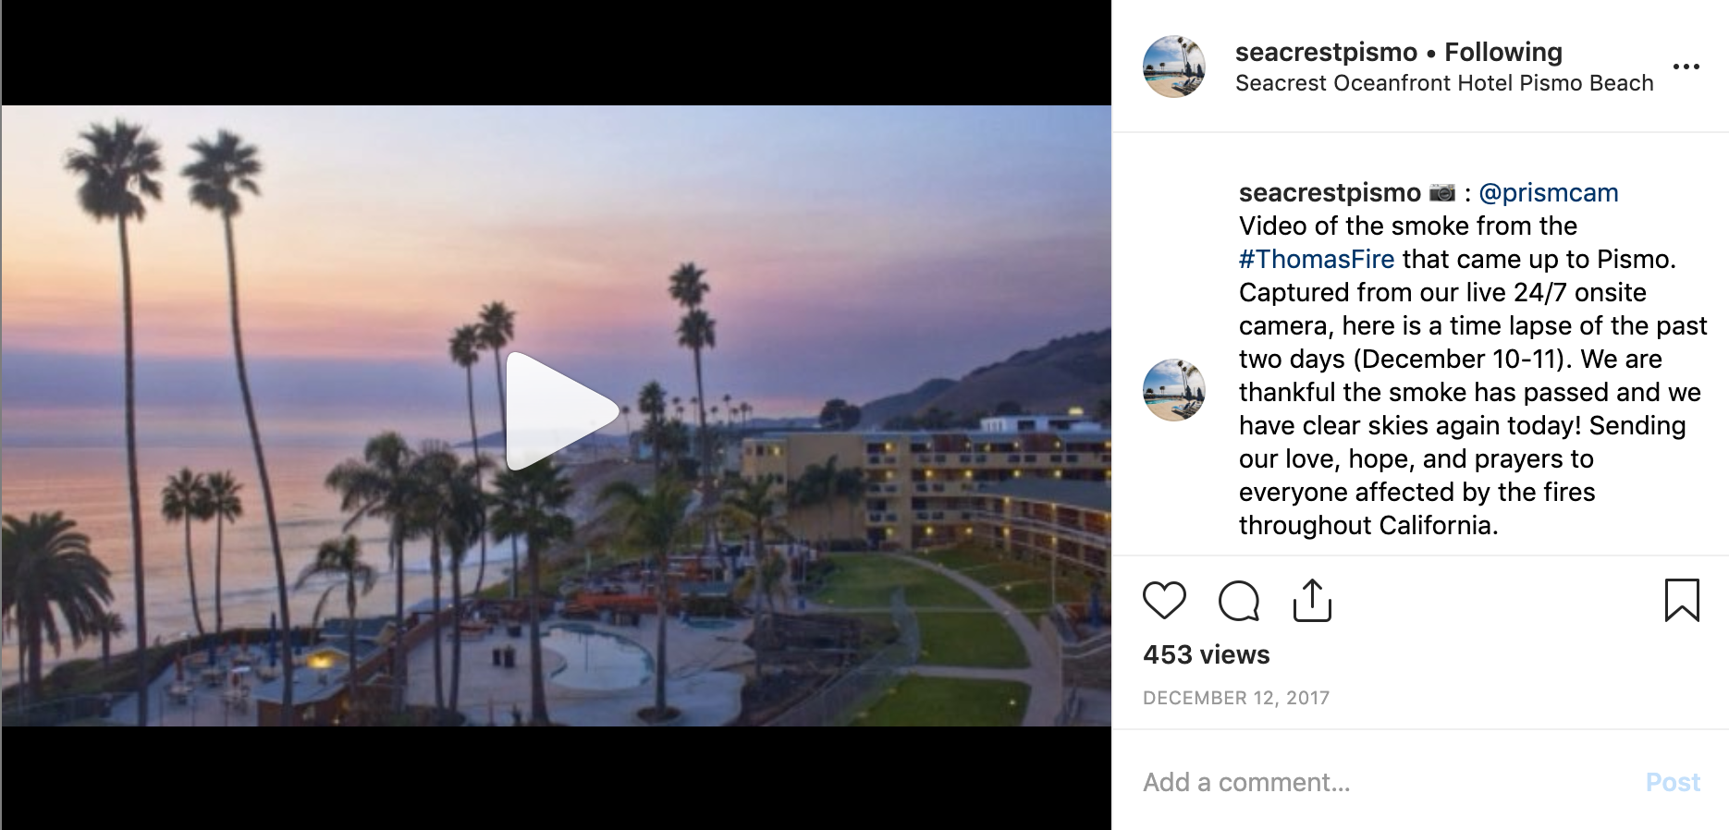Toggle the Following status button
Viewport: 1729px width, 830px height.
pyautogui.click(x=1503, y=53)
